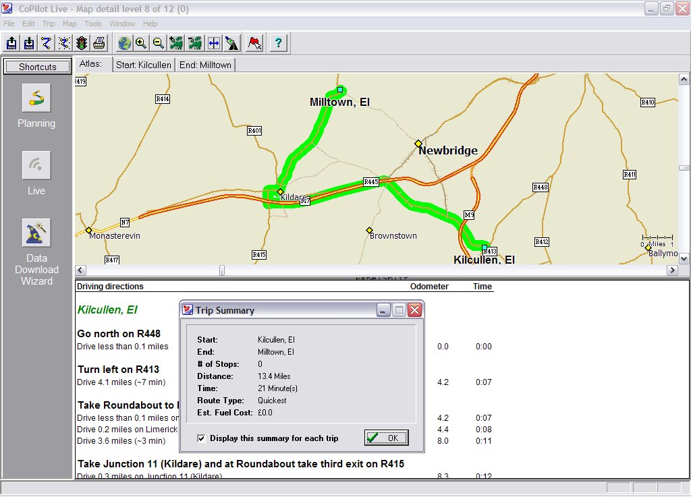Click the '13.4 Miles' distance value
Screen dimensions: 691x497
(274, 376)
